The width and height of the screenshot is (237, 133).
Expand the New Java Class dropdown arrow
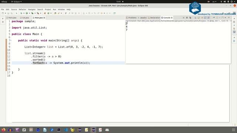51,13
